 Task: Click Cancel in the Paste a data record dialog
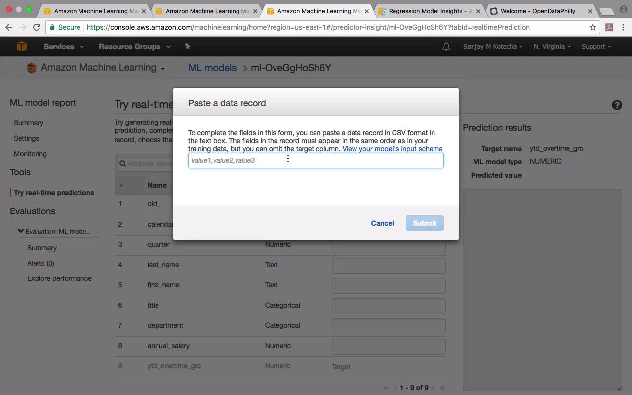pyautogui.click(x=382, y=223)
